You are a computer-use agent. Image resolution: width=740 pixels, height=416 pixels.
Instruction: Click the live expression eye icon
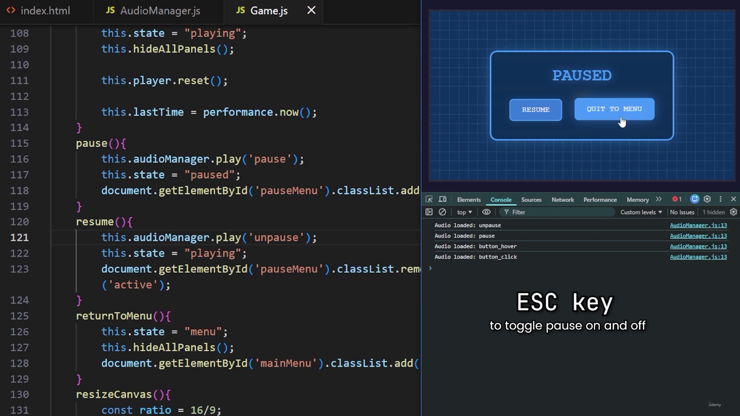[x=486, y=212]
